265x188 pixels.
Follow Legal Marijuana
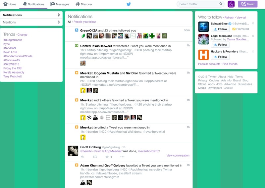pos(220,45)
